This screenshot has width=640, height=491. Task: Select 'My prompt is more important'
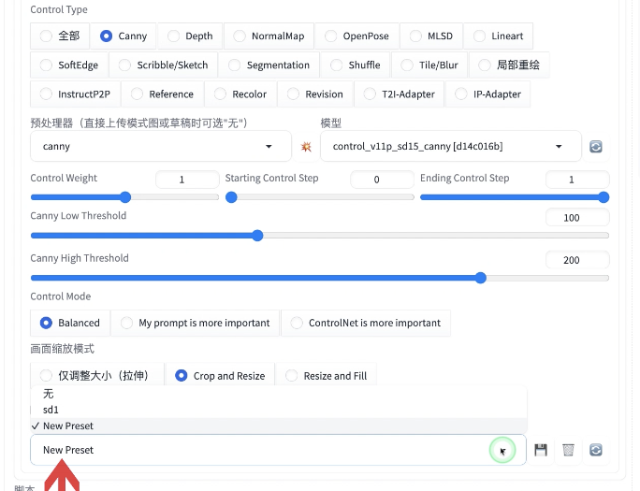pos(196,323)
